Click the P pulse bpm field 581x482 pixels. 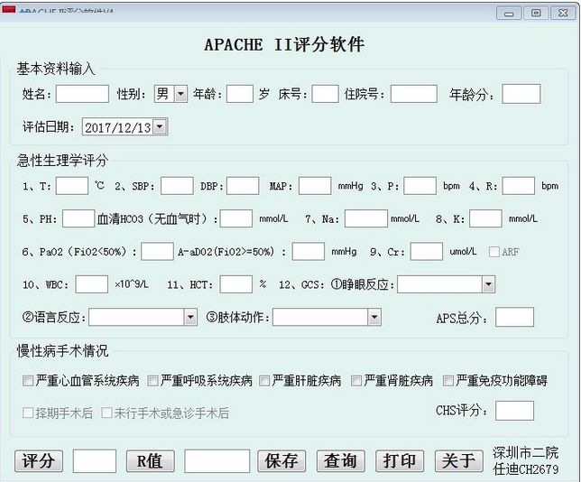[420, 186]
